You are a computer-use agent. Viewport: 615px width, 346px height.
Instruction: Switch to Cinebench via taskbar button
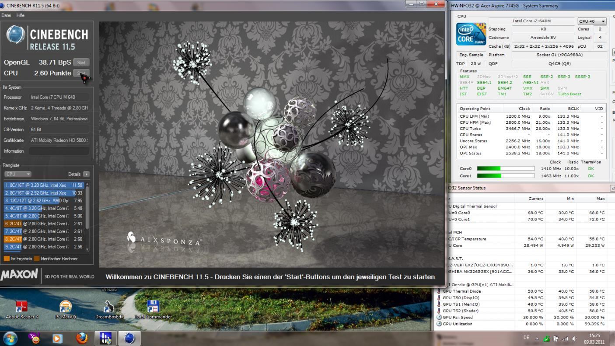[129, 338]
